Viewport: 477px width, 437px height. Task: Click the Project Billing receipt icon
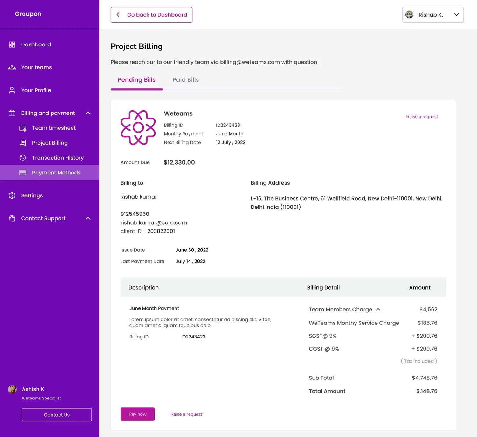(23, 143)
